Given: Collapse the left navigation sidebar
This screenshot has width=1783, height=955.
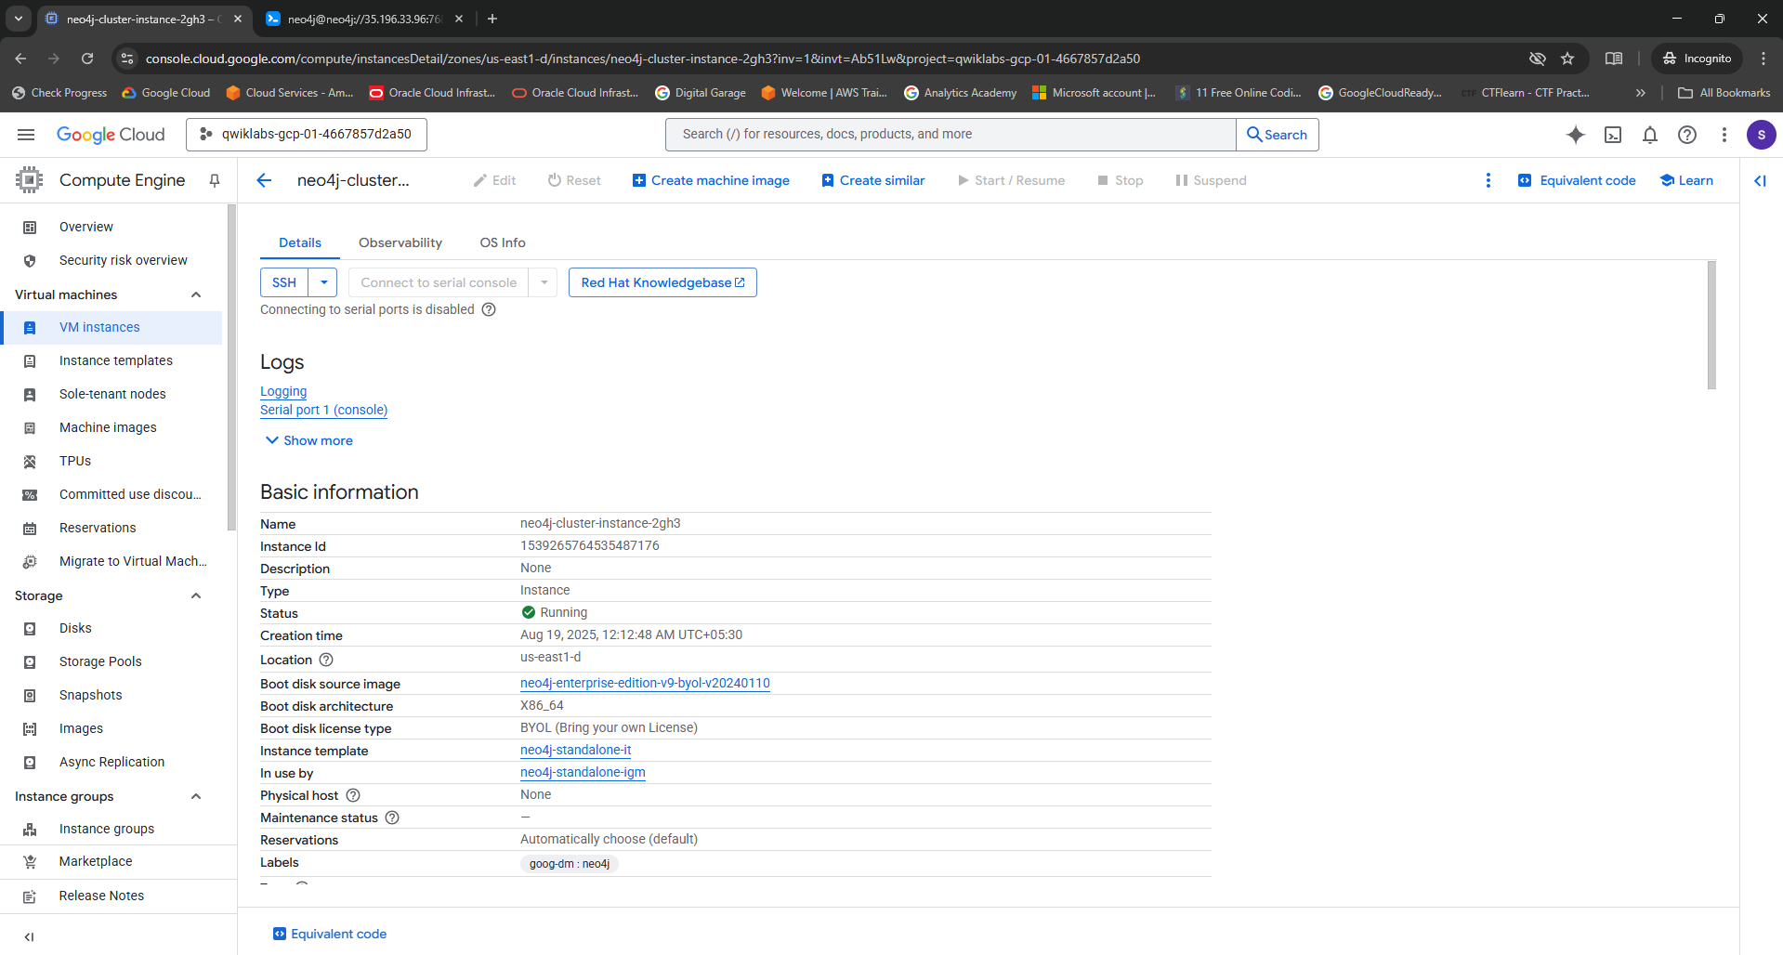Looking at the screenshot, I should pyautogui.click(x=29, y=936).
